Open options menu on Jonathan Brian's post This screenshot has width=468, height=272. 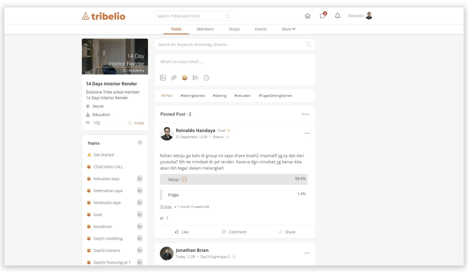click(x=307, y=253)
